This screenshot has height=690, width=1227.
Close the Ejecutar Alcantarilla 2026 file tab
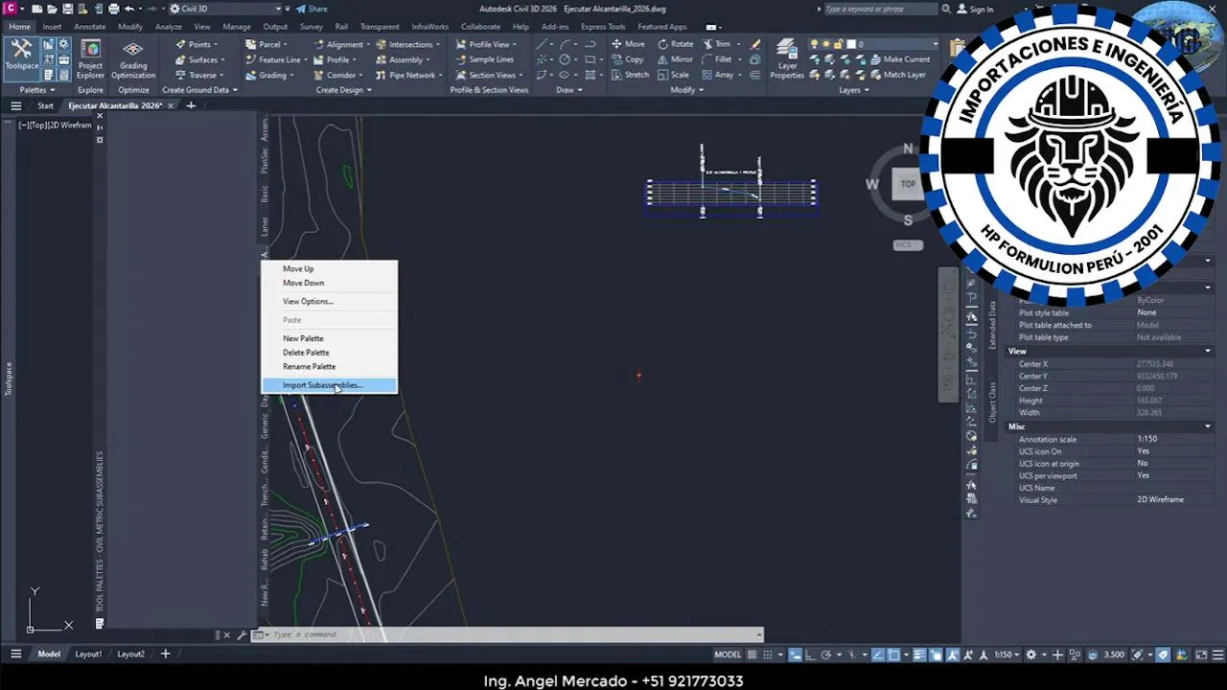click(x=171, y=105)
